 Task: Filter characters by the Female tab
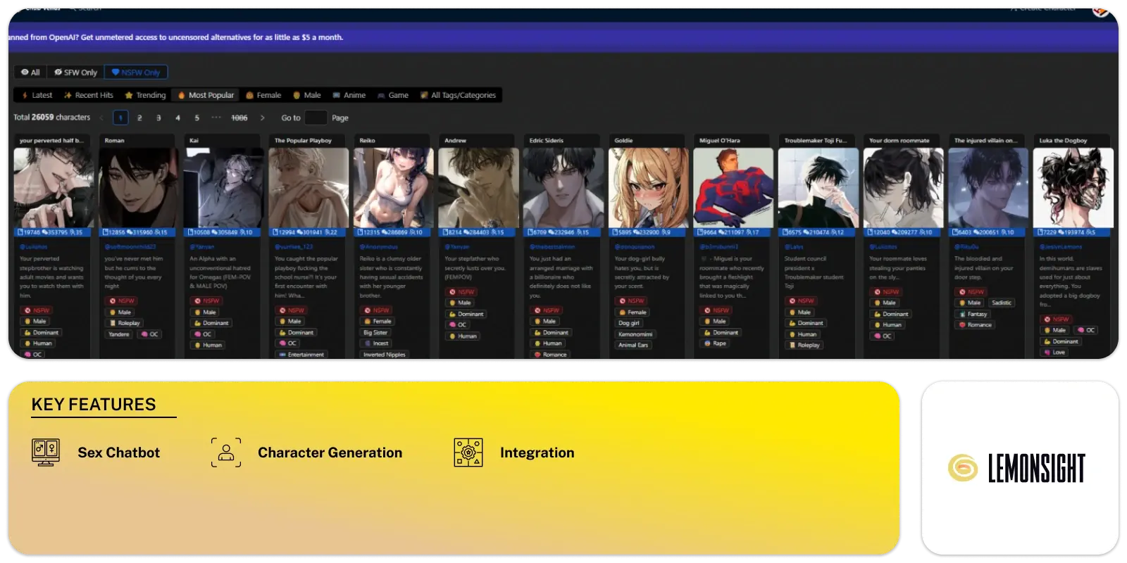[263, 95]
